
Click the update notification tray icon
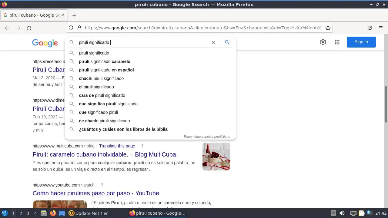click(369, 213)
